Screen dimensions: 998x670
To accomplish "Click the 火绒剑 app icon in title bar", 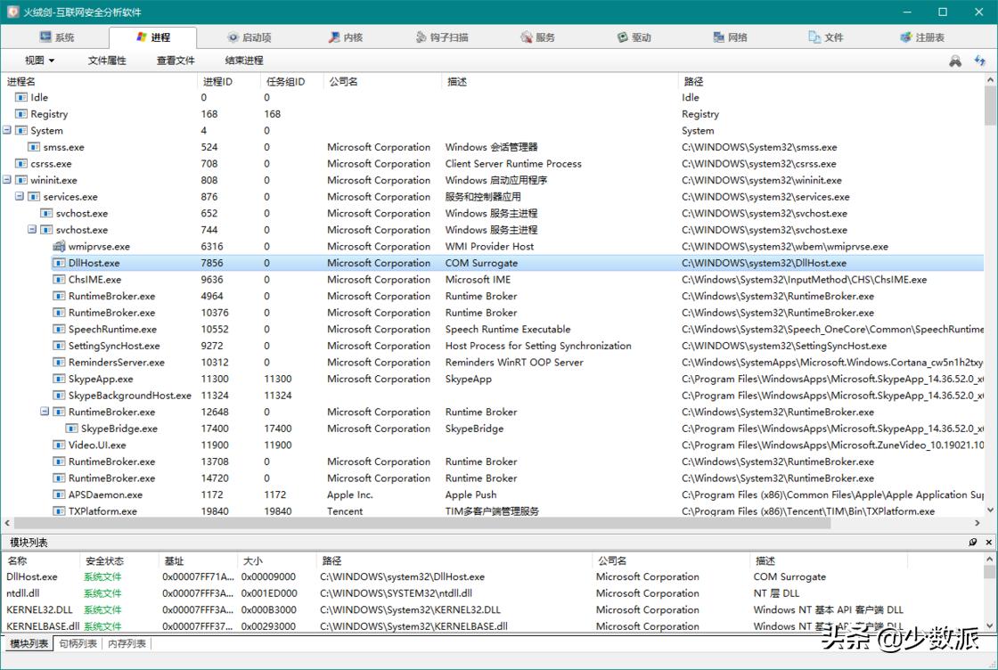I will (x=12, y=12).
